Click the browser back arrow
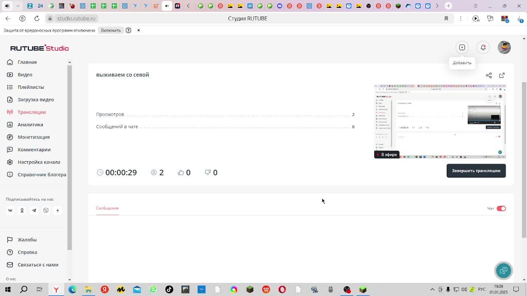The image size is (527, 296). pos(8,18)
